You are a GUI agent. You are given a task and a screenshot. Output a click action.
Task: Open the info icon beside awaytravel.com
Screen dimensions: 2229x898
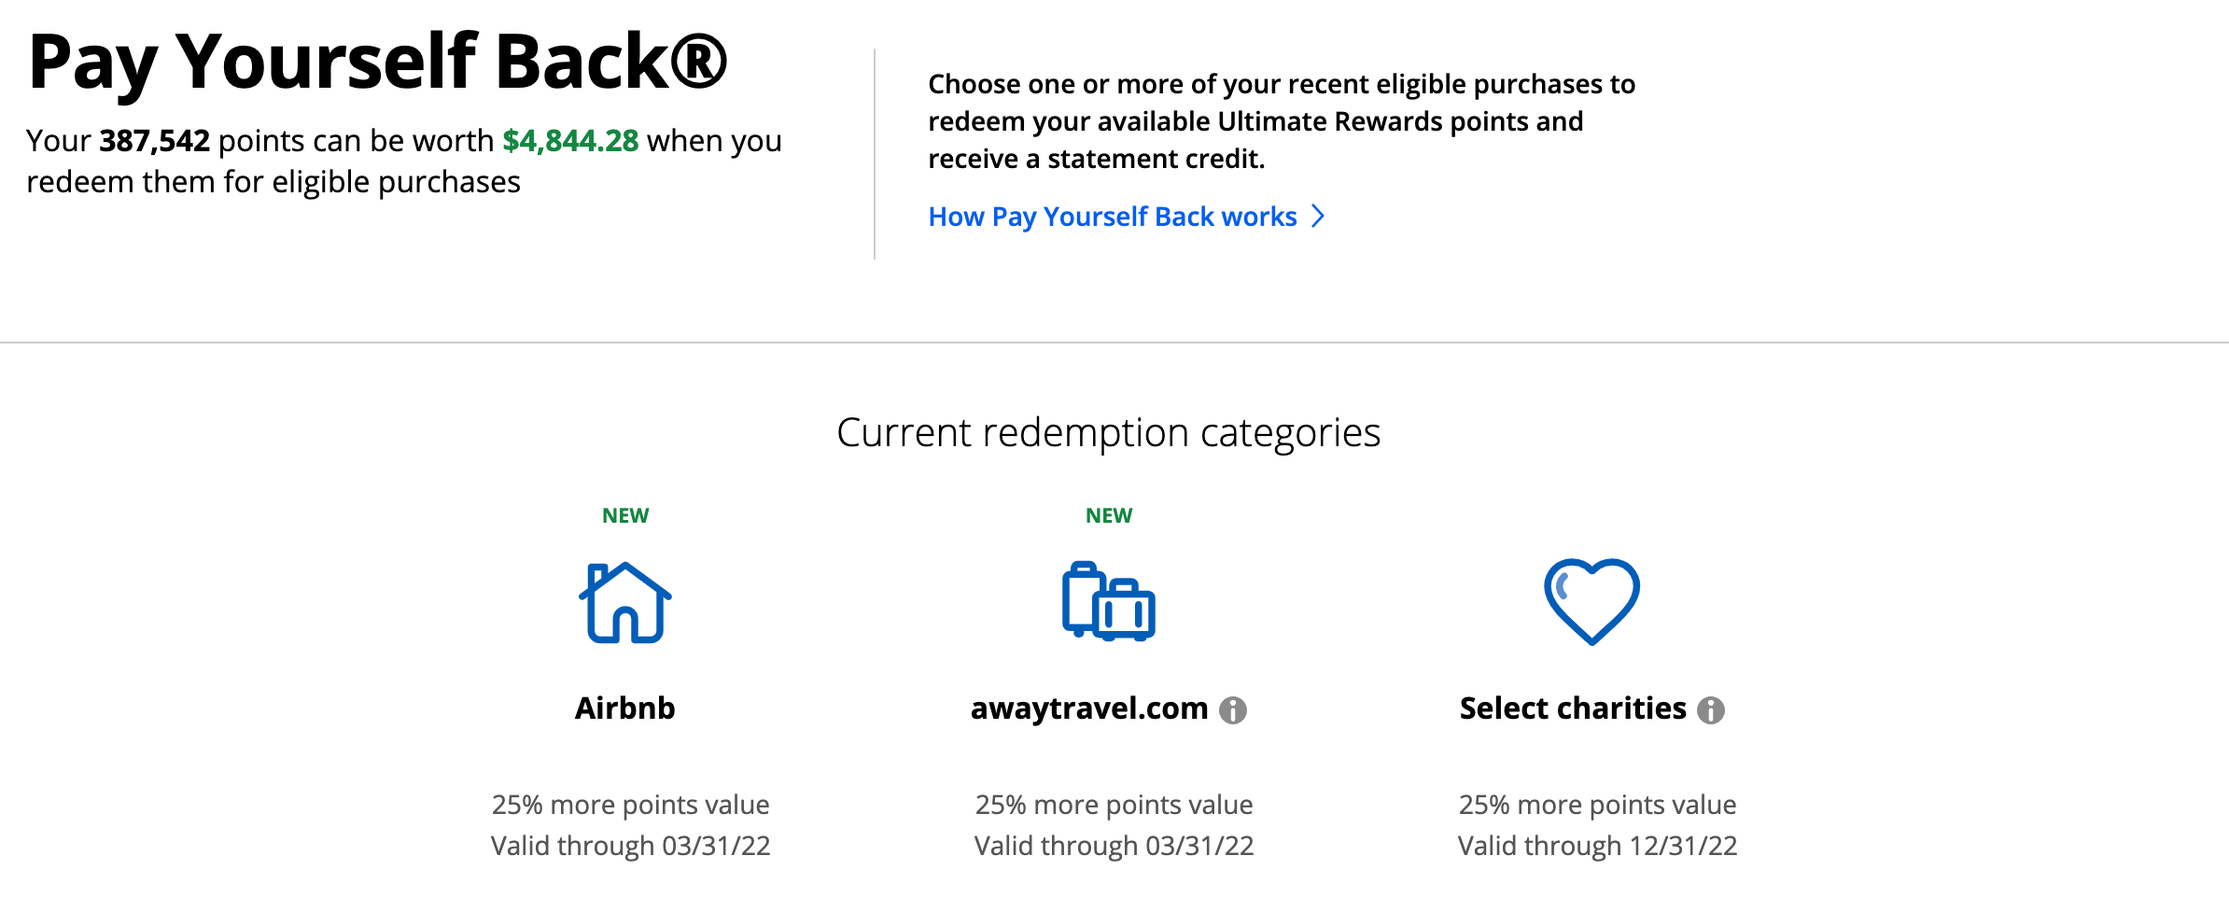pos(1233,710)
